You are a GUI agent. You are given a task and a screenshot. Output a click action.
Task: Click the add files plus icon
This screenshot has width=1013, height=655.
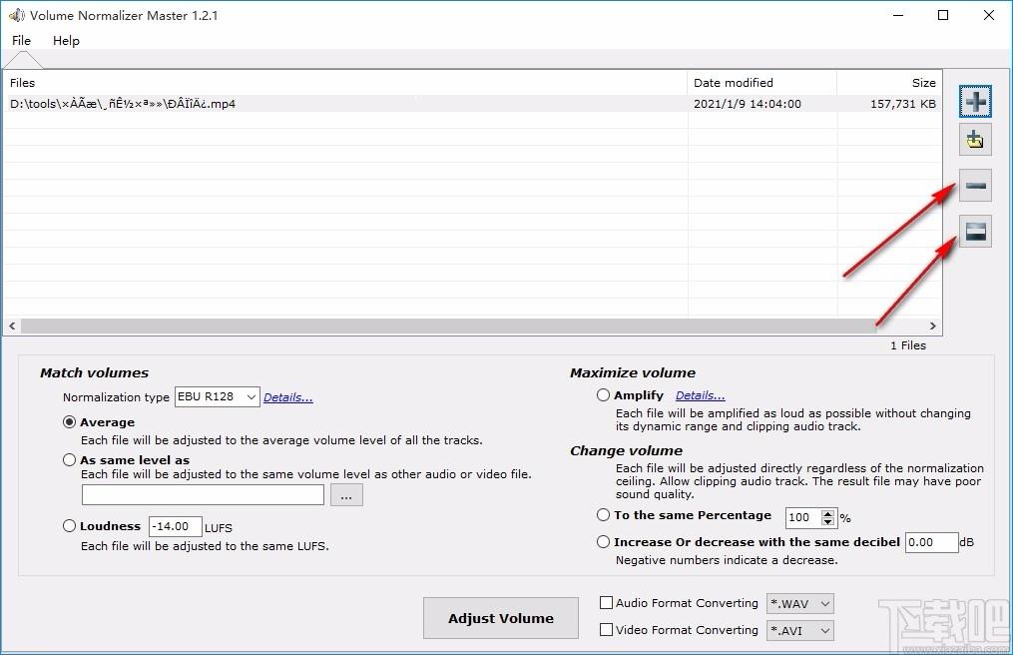tap(975, 102)
